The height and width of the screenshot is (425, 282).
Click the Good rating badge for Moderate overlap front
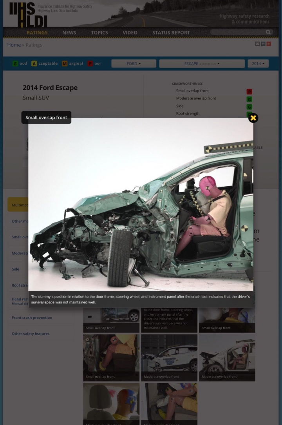(x=249, y=99)
